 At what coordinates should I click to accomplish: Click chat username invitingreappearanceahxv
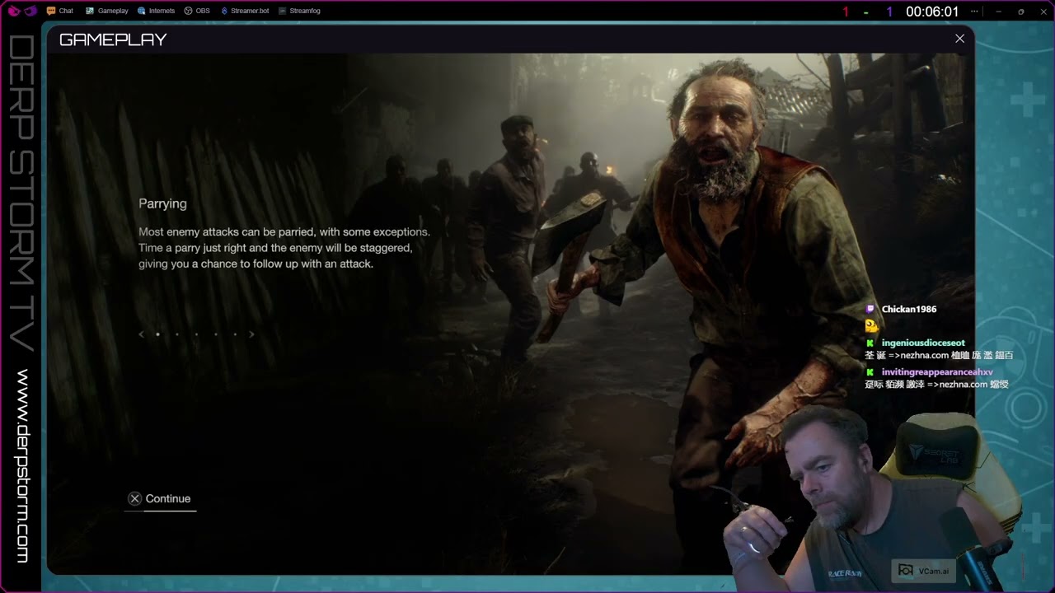pos(937,372)
